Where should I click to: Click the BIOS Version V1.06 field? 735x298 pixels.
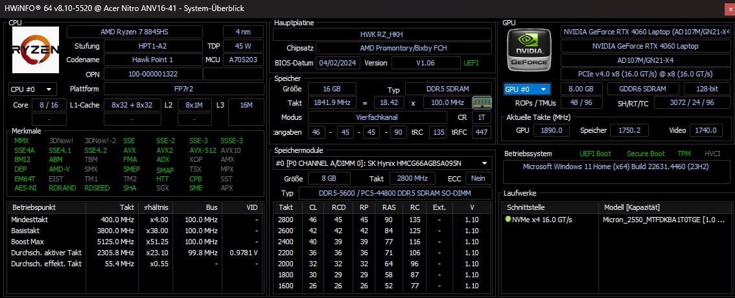pos(426,63)
